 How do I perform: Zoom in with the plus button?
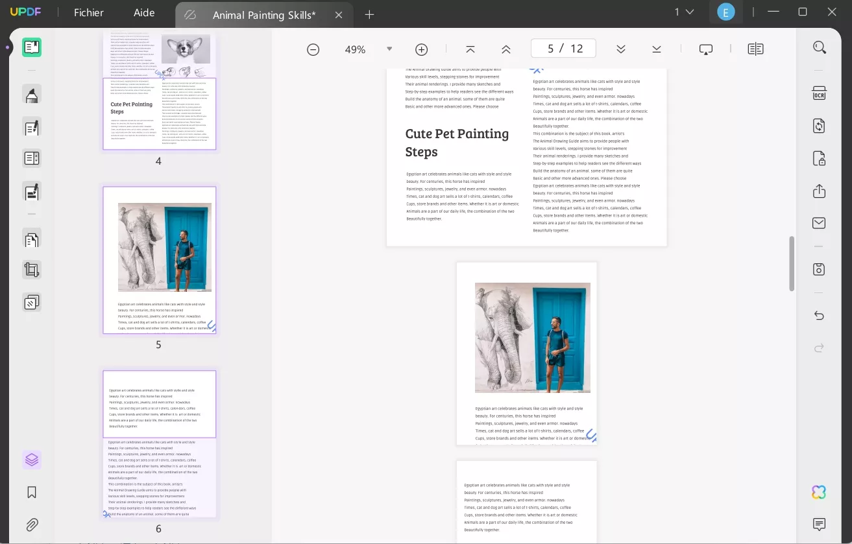click(421, 49)
